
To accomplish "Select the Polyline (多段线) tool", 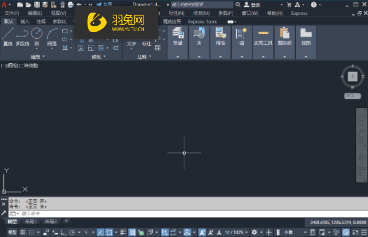I will [x=22, y=37].
